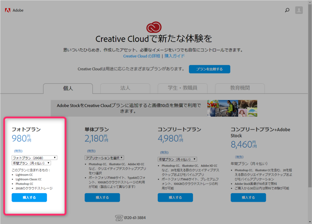Screen dimensions: 312x224
Task: Click the 980円/月 price text
Action: pos(21,139)
